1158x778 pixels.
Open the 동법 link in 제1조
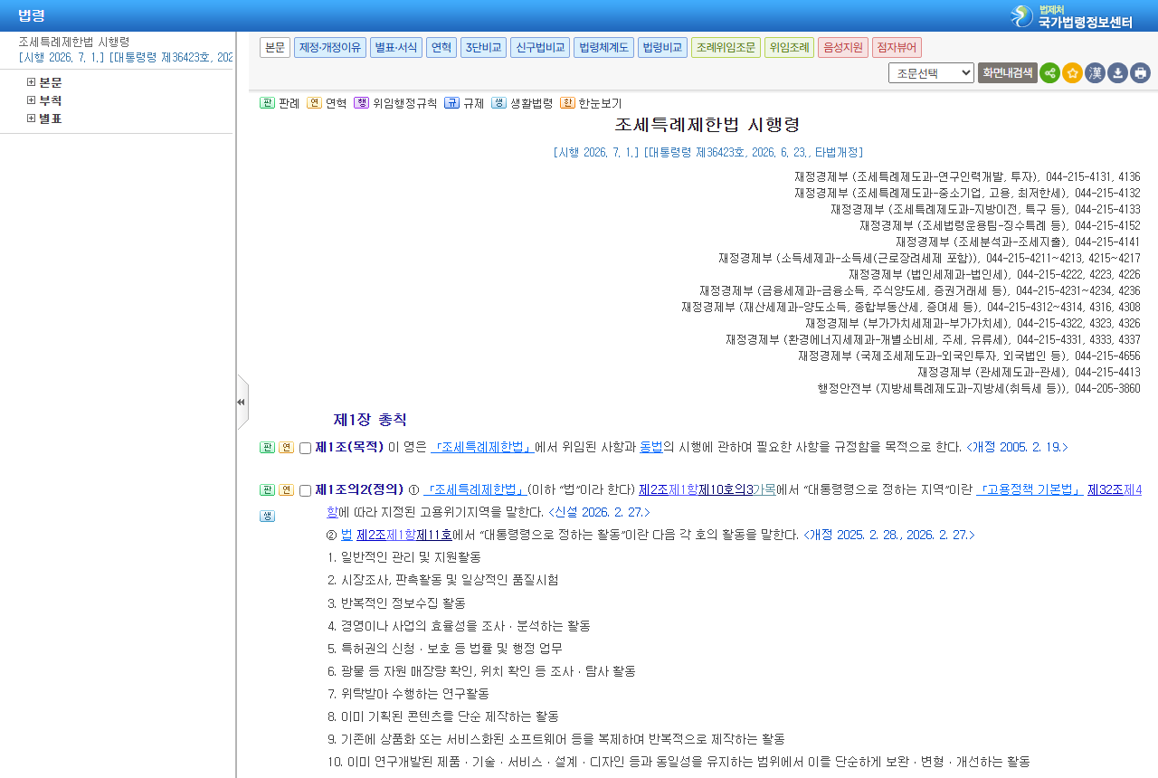(x=651, y=447)
